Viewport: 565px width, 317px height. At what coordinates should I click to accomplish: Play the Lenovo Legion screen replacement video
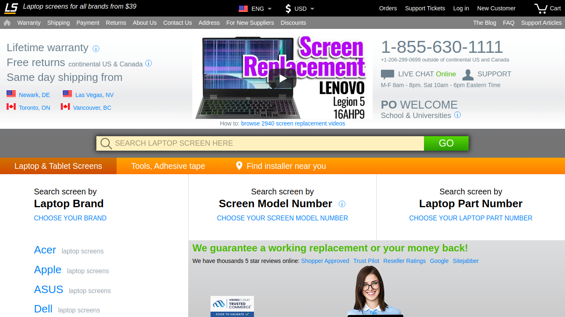[x=282, y=78]
